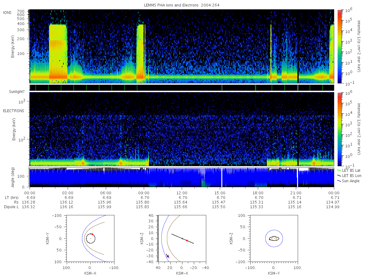Click the purple marker in KSM-X/KSM-Z plot
This screenshot has height=278, width=371.
(168, 256)
